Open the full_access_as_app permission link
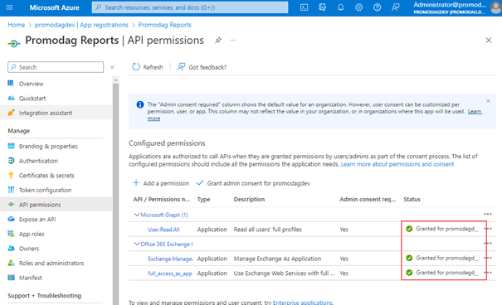 tap(169, 274)
